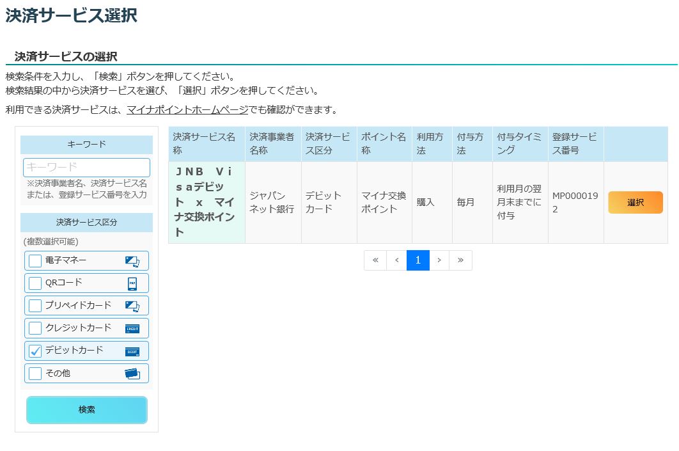Go to previous page with ‹ button

tap(396, 260)
